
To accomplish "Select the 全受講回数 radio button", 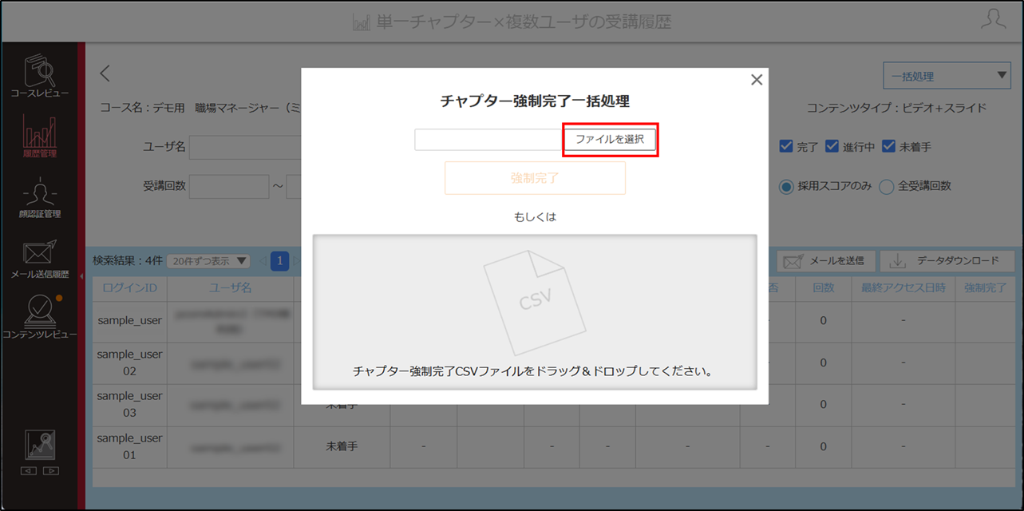I will pos(886,186).
